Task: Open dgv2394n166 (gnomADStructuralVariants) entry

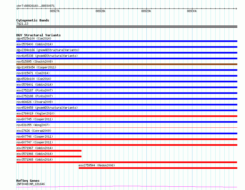Action: tap(48, 50)
